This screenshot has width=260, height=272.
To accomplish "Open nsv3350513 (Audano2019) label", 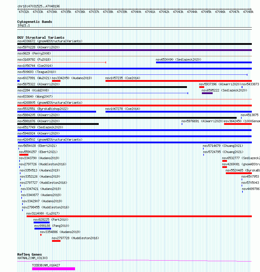I will point(40,170).
